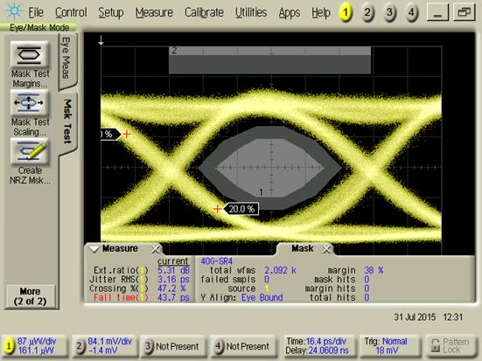
Task: Open channel 1 scale settings 87 µW/div
Action: (34, 346)
